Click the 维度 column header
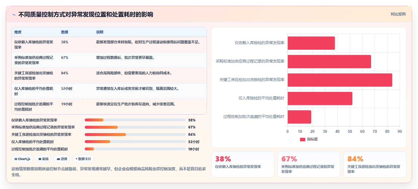The image size is (418, 189). point(18,32)
